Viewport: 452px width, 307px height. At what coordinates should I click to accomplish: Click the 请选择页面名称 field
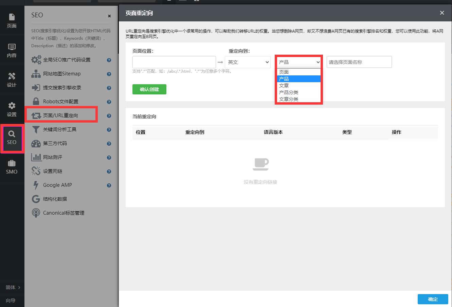[359, 62]
